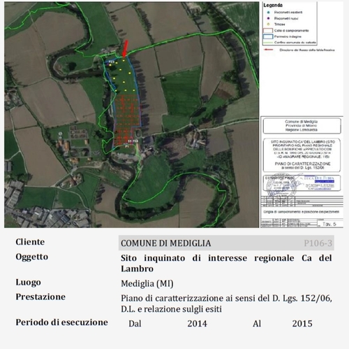Select the "Piezometri nuovi" legend entry
Screen dimensions: 349x349
[x=286, y=18]
